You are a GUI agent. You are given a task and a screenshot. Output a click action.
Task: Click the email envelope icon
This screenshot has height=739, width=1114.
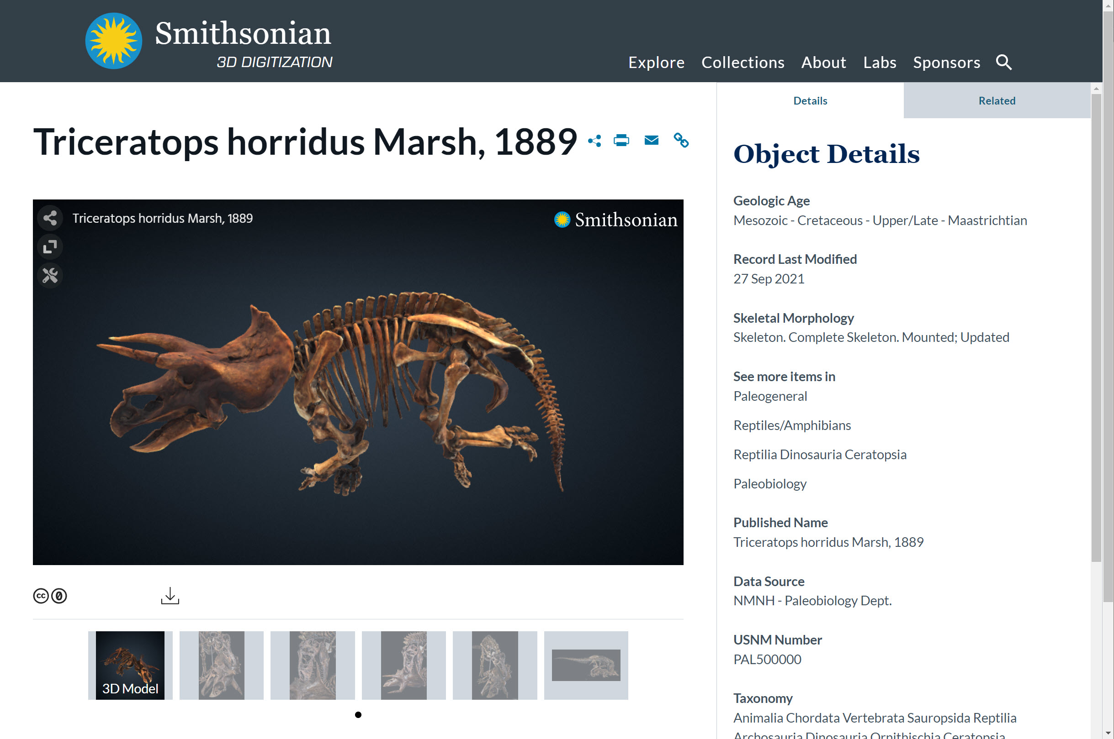[651, 141]
